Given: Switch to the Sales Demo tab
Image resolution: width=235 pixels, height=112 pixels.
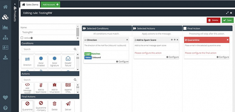Looking at the screenshot, I should tap(30, 5).
